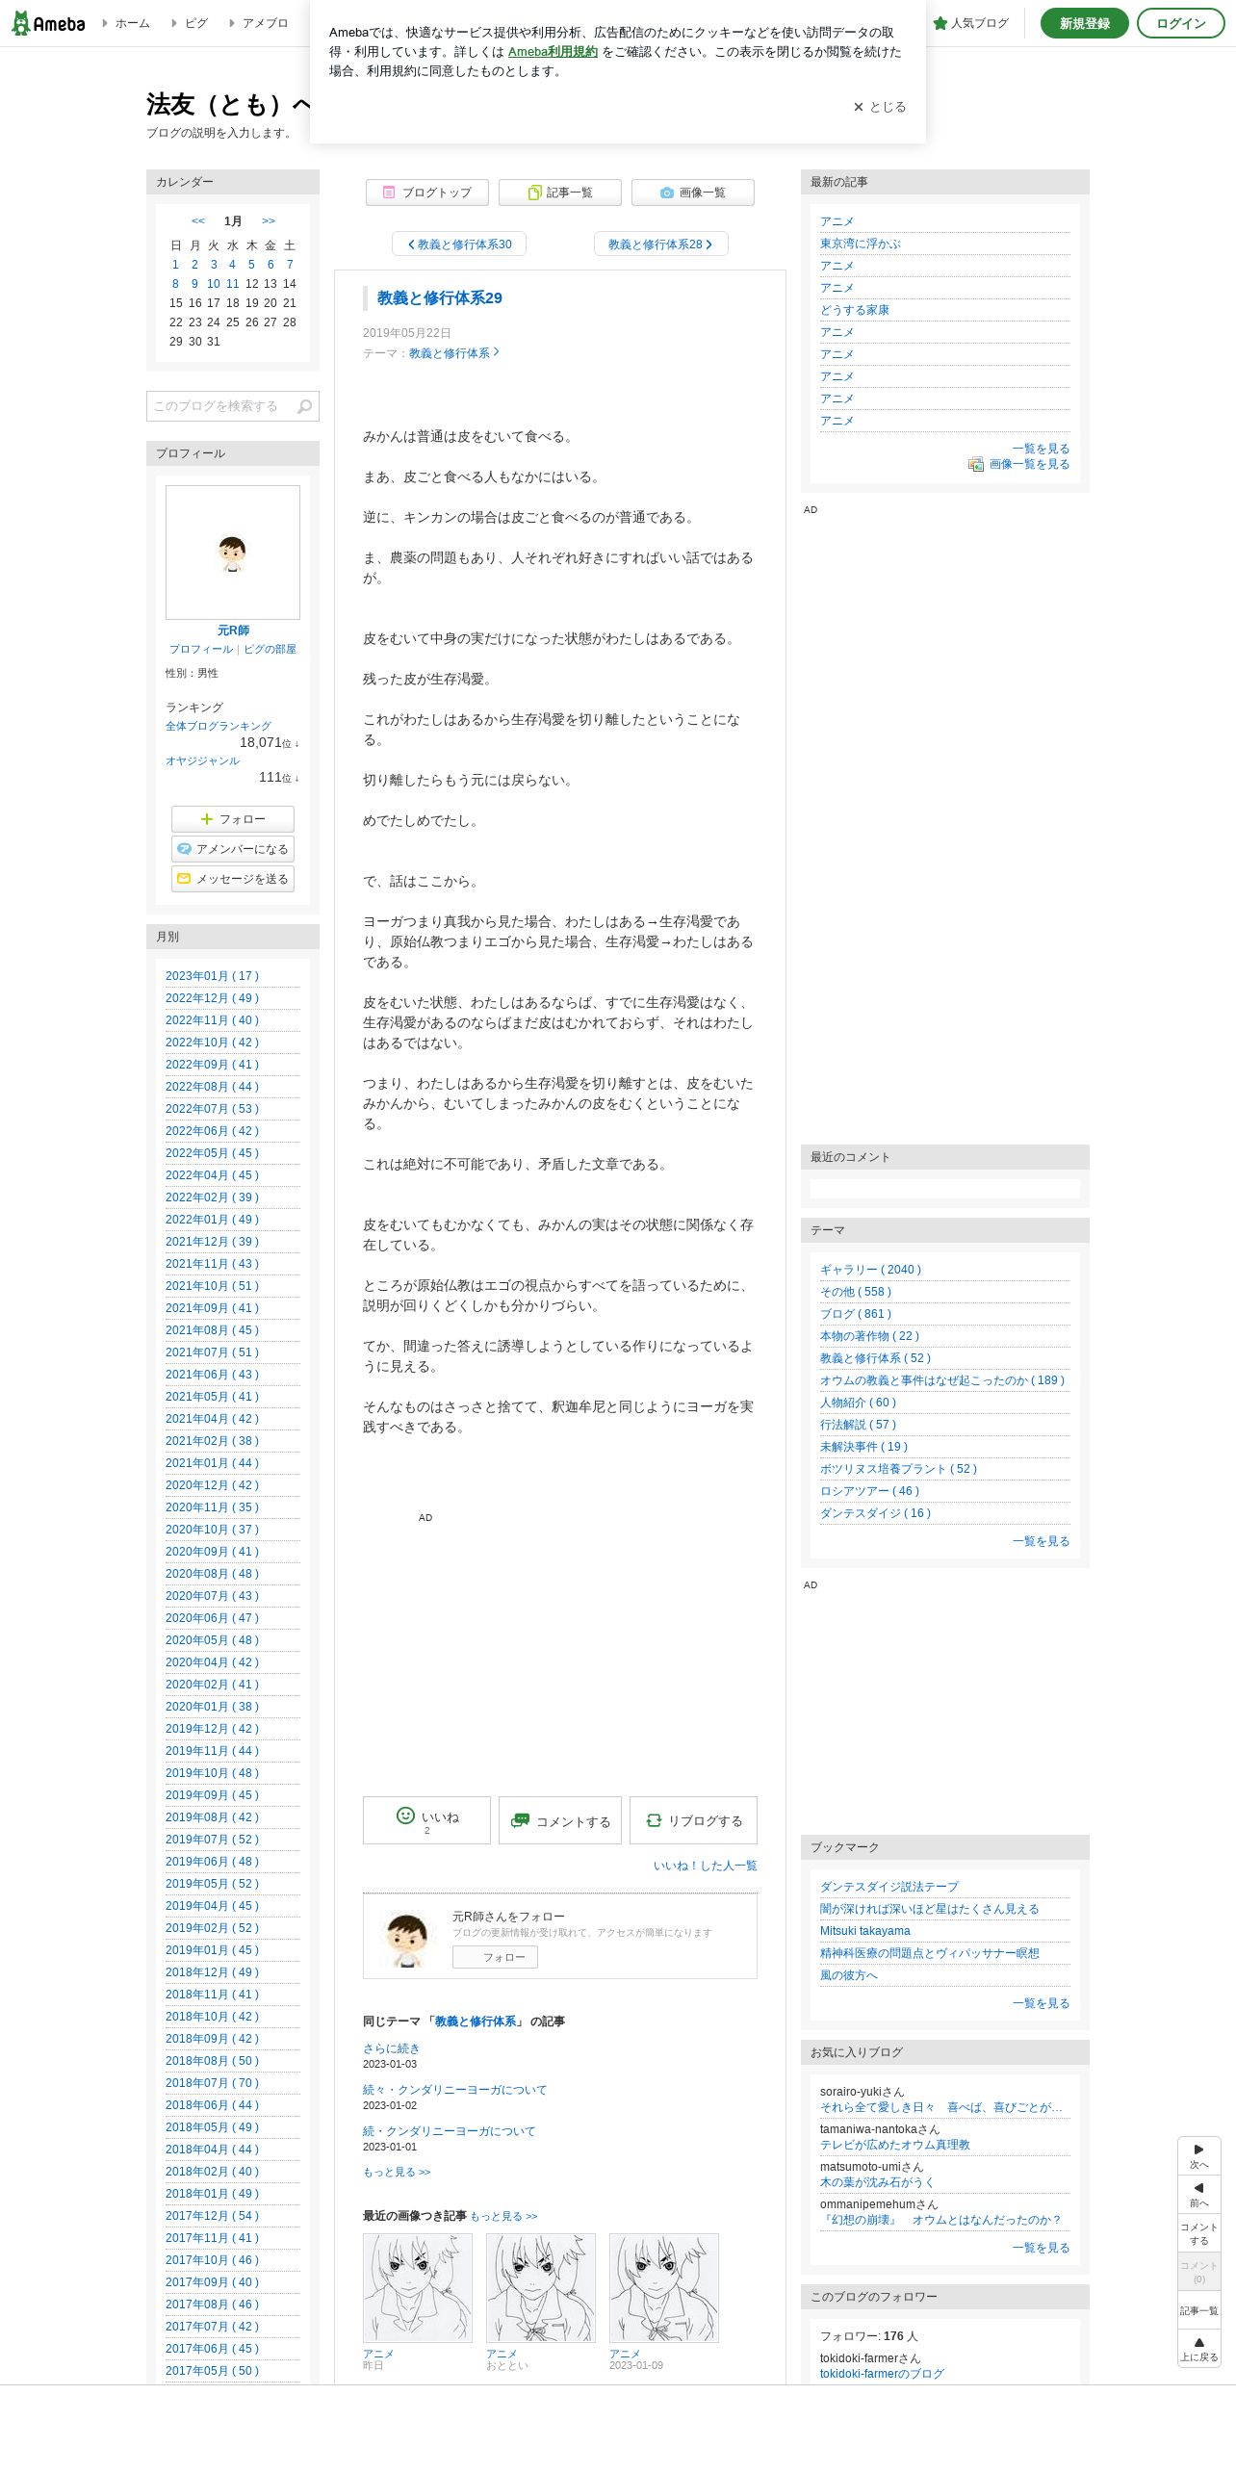Screen dimensions: 1236x2472
Task: Open アニメ thumbnail dated 2023-01-09
Action: click(663, 2288)
